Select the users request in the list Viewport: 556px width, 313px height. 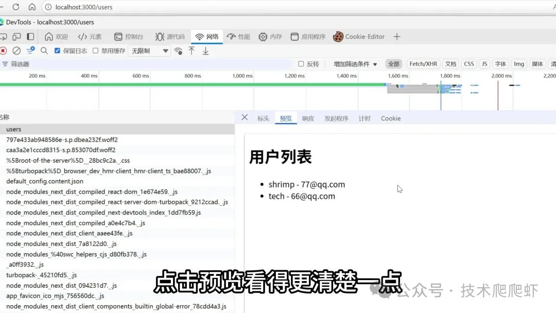click(13, 129)
